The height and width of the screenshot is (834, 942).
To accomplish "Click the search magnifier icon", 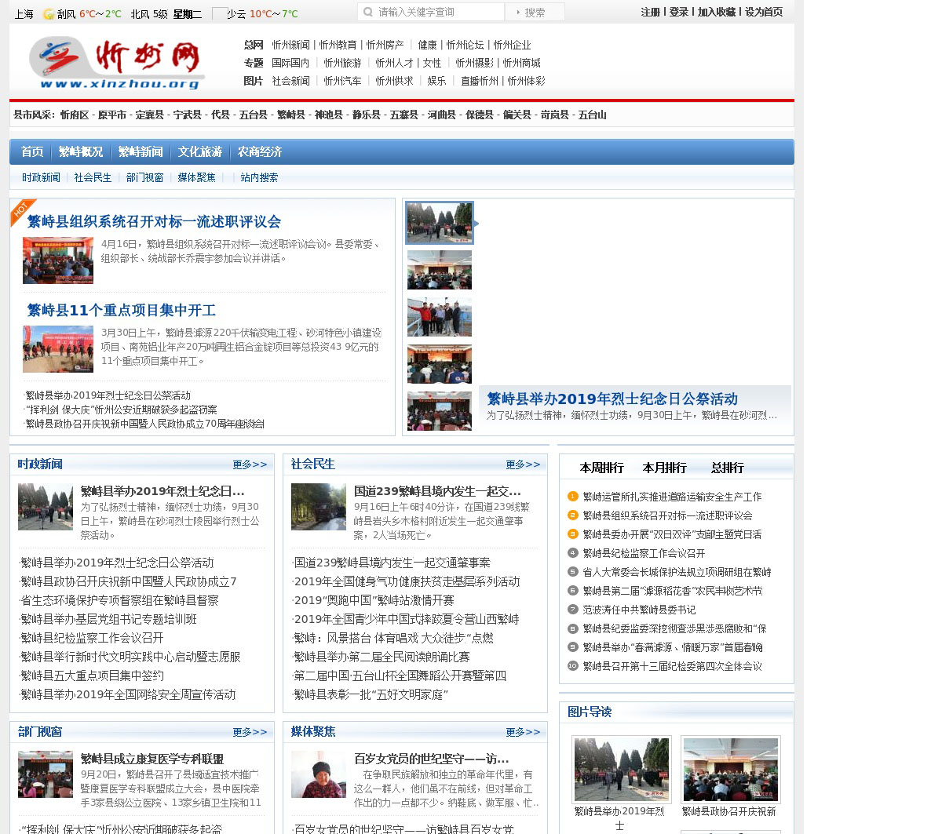I will click(368, 13).
